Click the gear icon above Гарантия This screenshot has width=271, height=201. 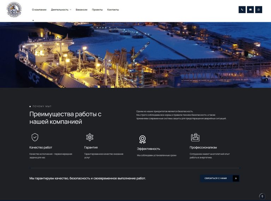point(90,137)
